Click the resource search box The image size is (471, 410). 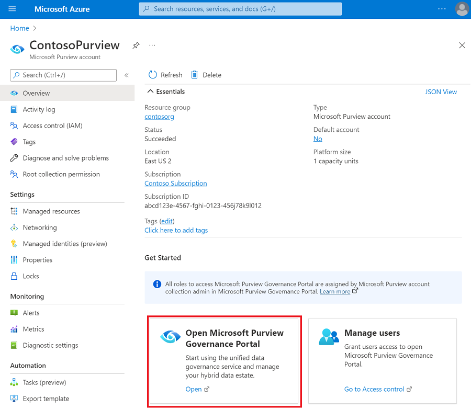click(240, 9)
